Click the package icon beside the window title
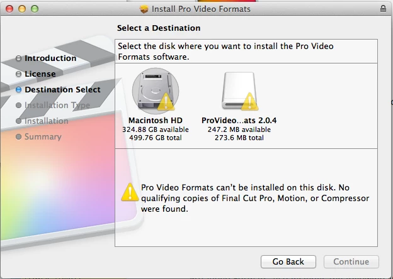The width and height of the screenshot is (393, 279). (144, 9)
